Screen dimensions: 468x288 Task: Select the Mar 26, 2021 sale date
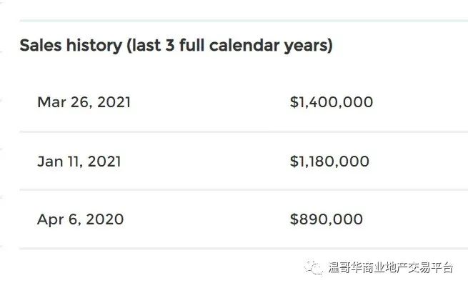[x=84, y=102]
